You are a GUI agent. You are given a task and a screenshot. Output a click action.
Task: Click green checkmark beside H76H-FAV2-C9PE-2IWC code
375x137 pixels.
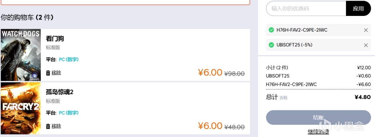(271, 30)
